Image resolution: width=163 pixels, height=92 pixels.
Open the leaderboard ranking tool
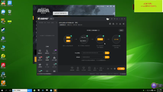40,65
